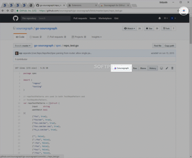The width and height of the screenshot is (192, 158).
Task: Close the Extensions browser tab
Action: (96, 5)
